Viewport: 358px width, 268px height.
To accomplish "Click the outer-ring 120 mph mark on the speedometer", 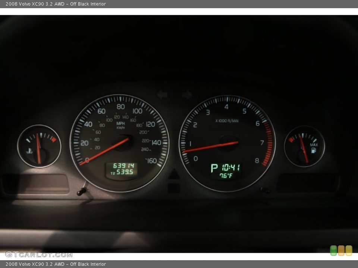I will coord(150,124).
